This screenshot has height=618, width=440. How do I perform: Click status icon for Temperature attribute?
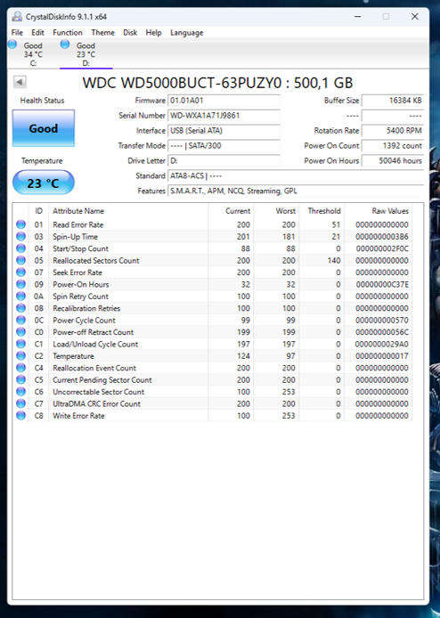tap(20, 355)
